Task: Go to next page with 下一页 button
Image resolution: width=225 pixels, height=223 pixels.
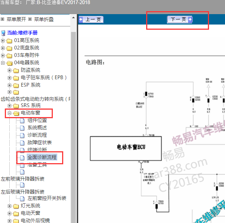Action: point(180,19)
